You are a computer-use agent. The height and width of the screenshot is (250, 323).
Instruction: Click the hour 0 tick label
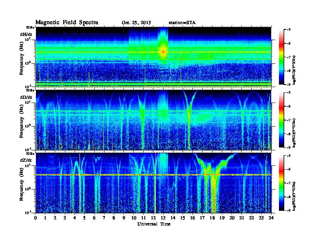(35, 218)
